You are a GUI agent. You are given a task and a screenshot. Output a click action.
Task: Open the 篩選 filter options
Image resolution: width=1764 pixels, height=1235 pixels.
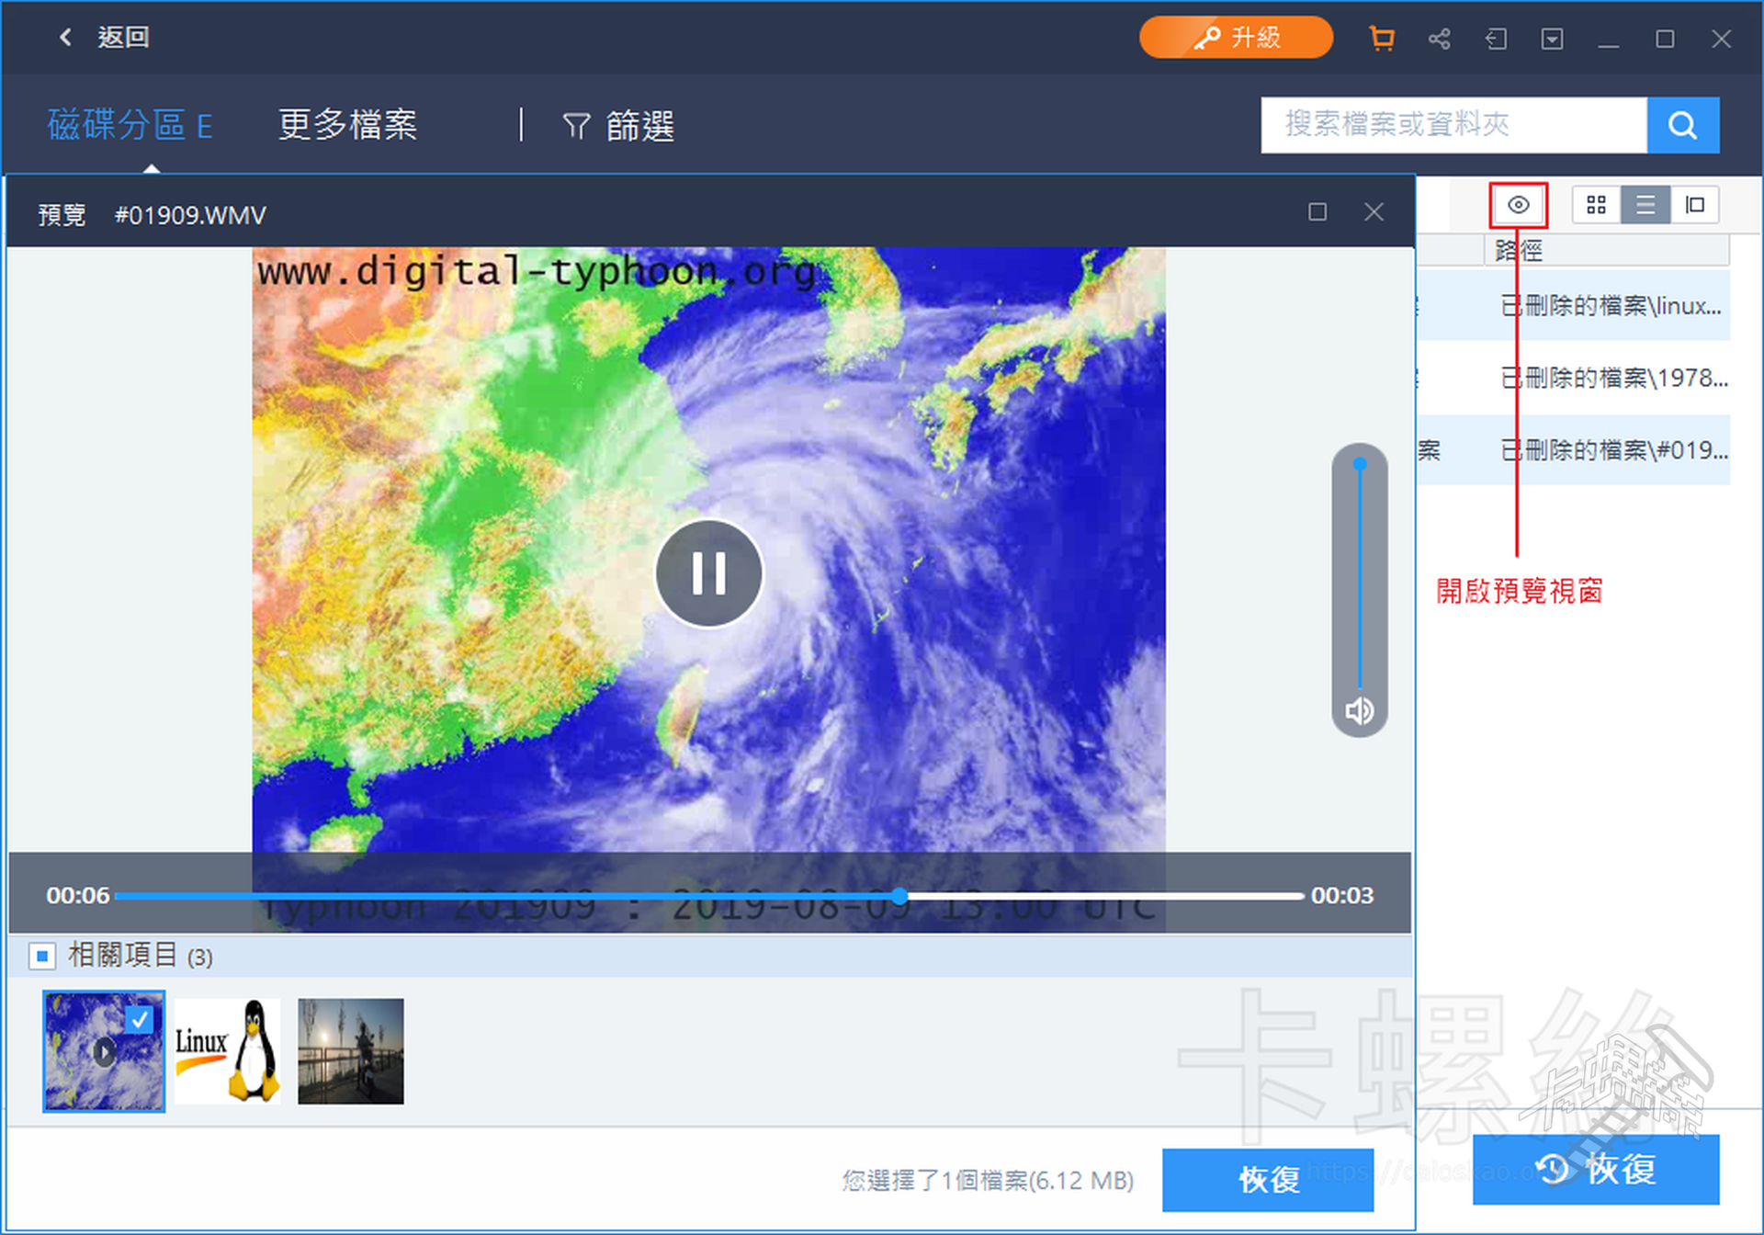pyautogui.click(x=619, y=125)
